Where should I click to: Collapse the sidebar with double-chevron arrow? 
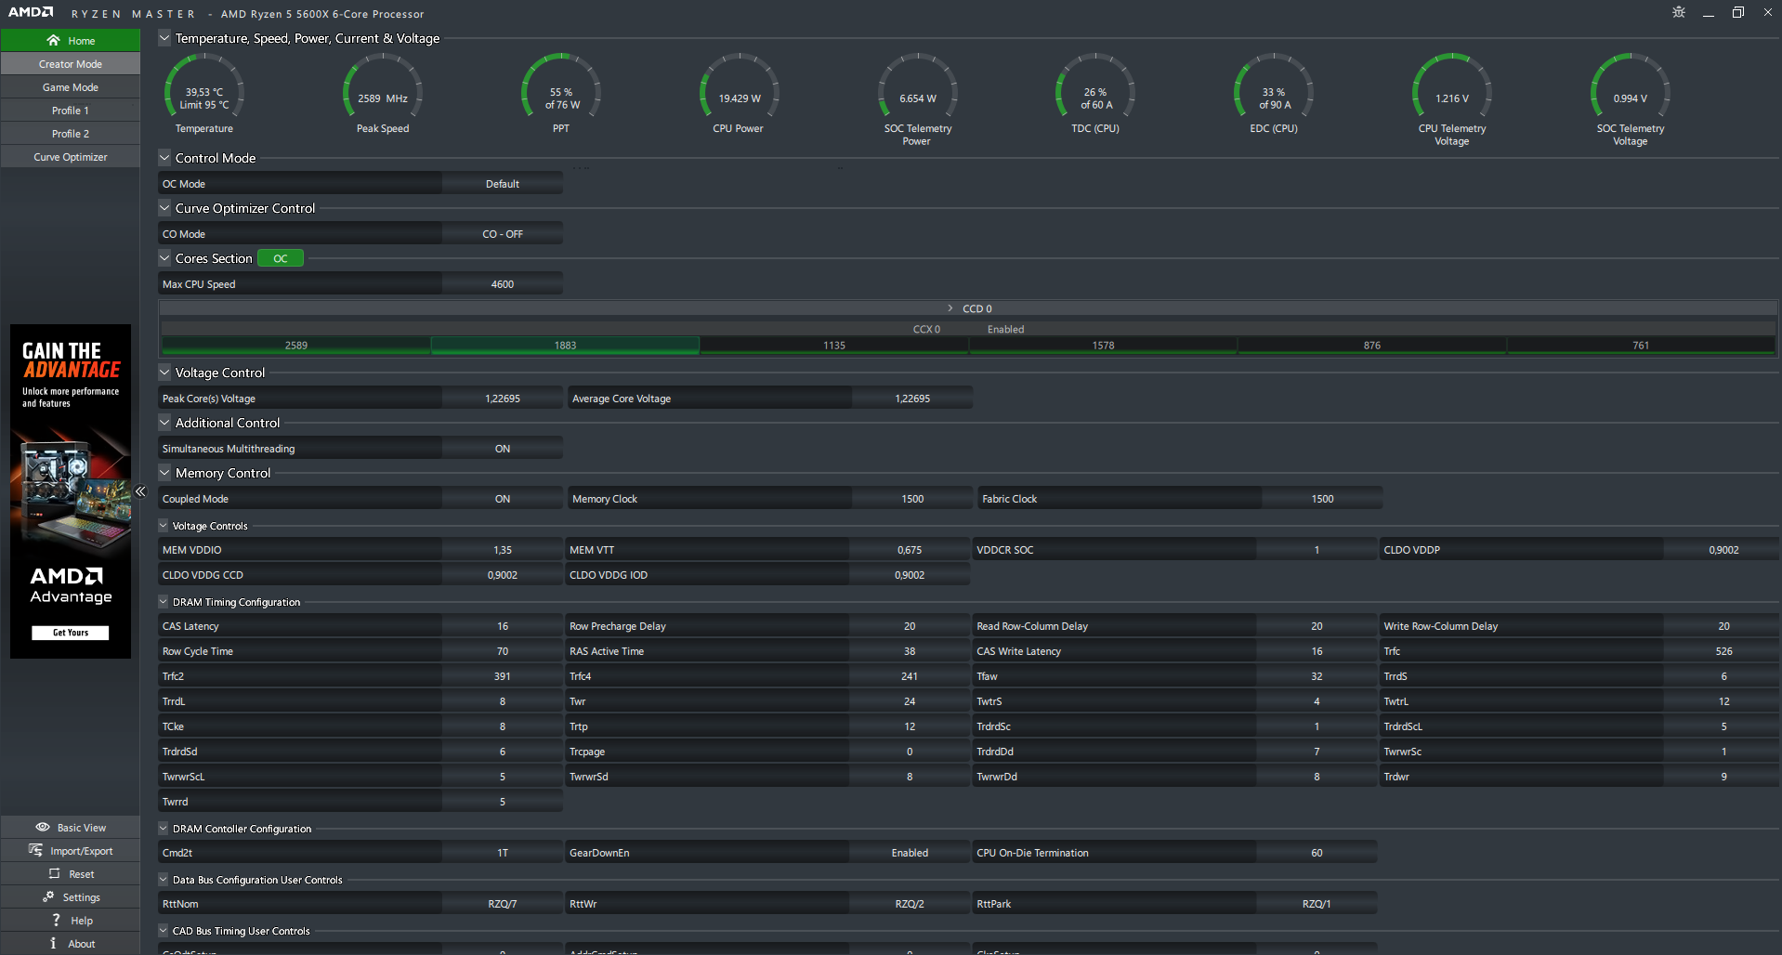(140, 491)
